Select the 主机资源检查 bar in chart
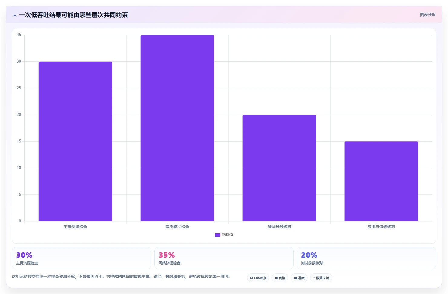The width and height of the screenshot is (448, 294). (x=75, y=141)
